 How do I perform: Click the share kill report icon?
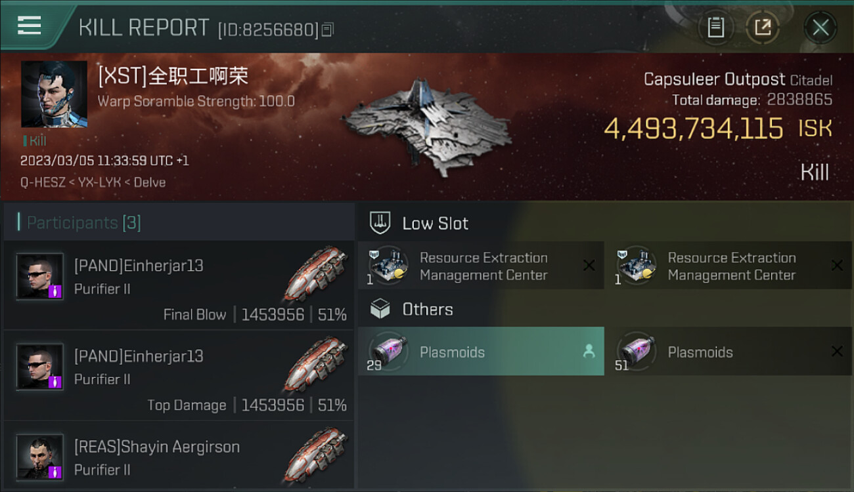tap(762, 27)
